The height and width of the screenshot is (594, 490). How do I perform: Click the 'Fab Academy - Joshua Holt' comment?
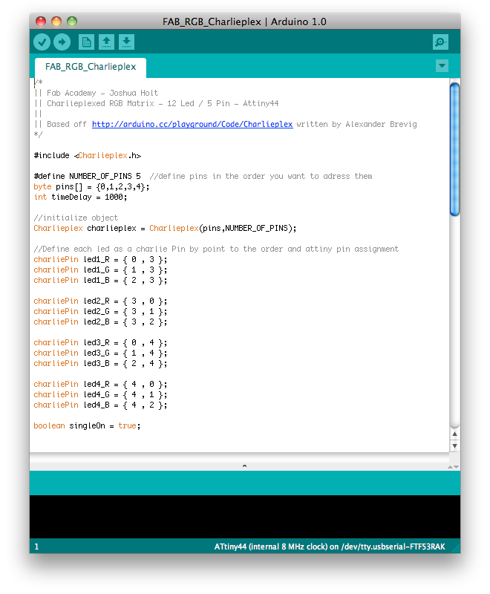[102, 94]
